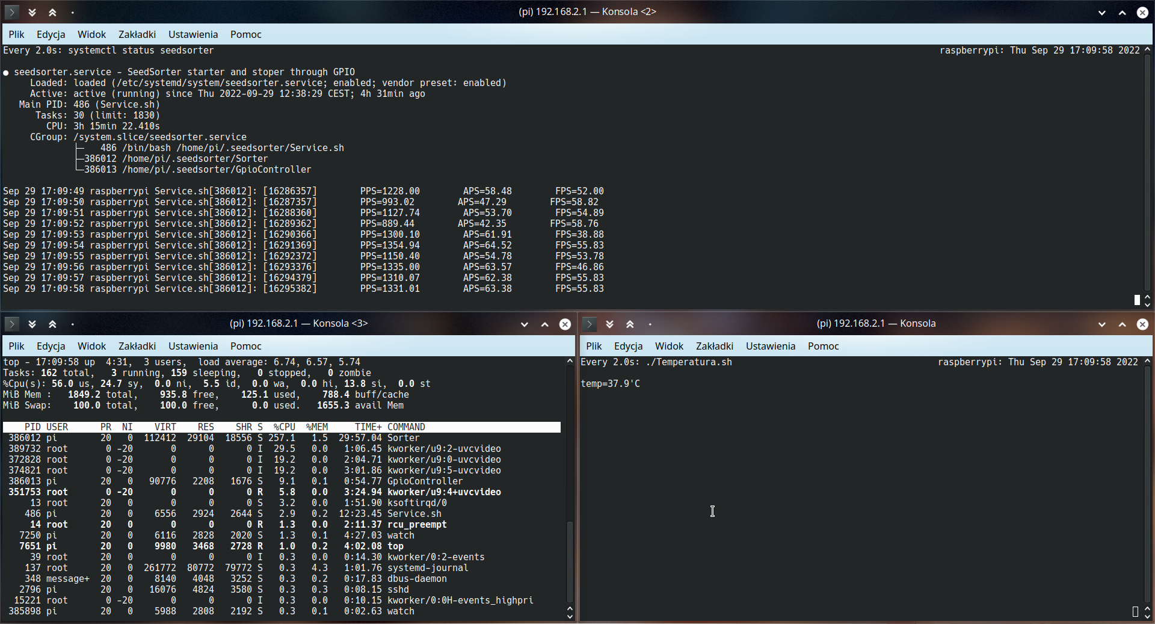Click the Active: active (running) line
This screenshot has height=624, width=1155.
click(227, 94)
